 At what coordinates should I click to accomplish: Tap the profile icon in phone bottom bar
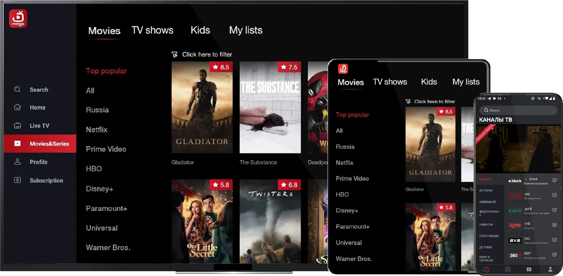[550, 269]
